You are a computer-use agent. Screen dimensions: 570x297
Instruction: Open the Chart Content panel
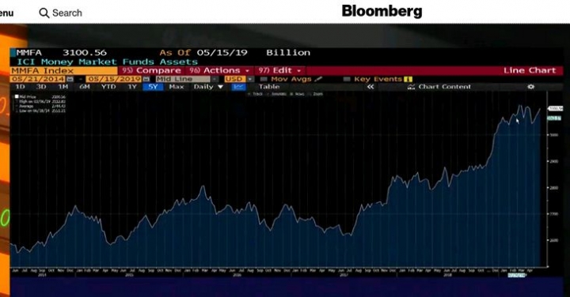point(439,87)
